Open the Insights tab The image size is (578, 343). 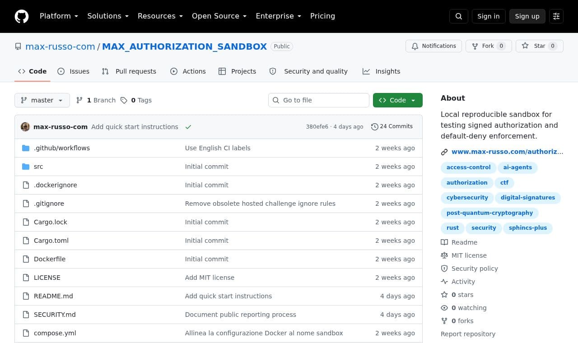coord(381,71)
